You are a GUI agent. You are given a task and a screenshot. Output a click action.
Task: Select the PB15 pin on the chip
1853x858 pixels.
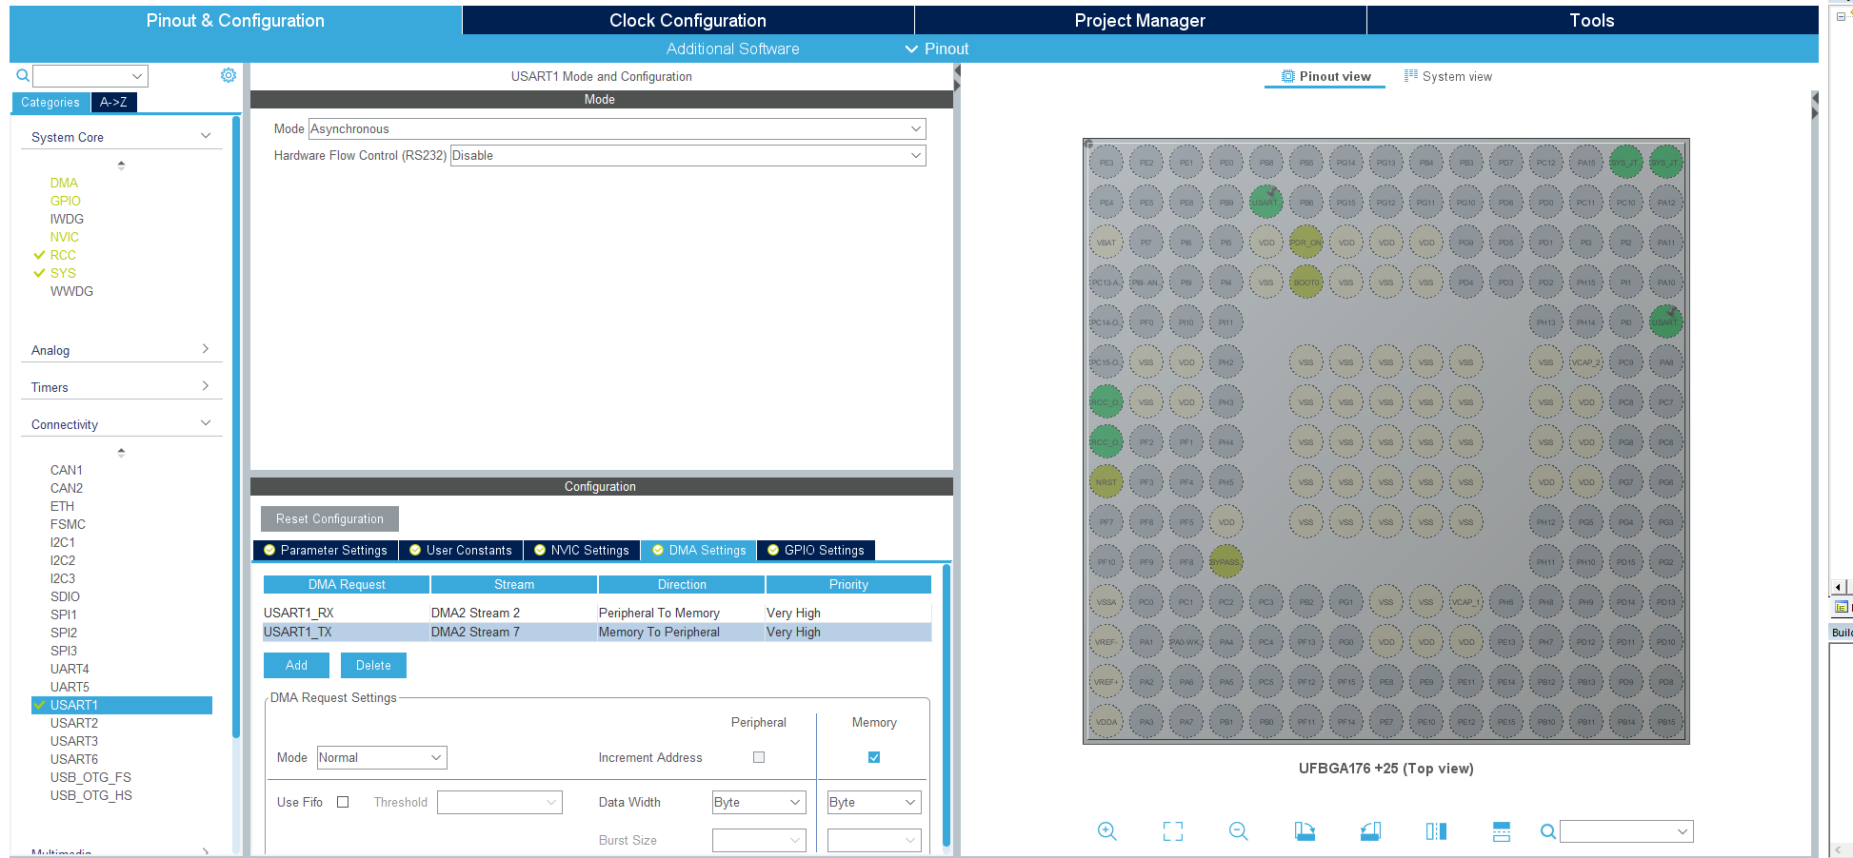coord(1665,722)
